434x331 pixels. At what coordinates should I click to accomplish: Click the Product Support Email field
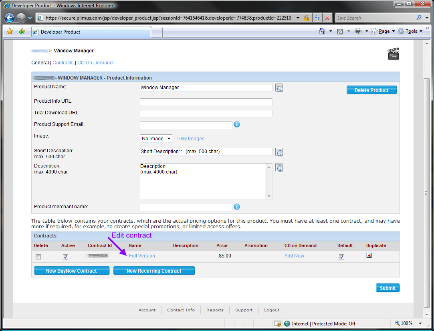click(x=186, y=125)
